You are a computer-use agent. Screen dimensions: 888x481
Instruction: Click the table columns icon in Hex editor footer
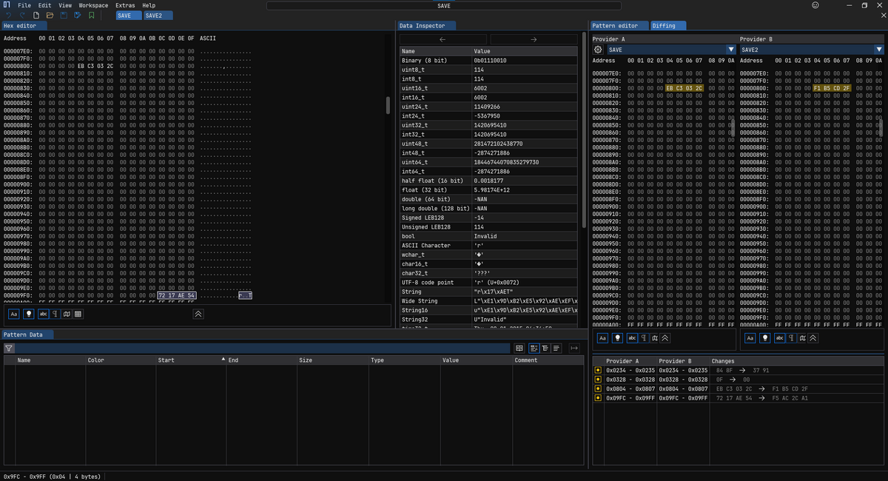point(78,314)
